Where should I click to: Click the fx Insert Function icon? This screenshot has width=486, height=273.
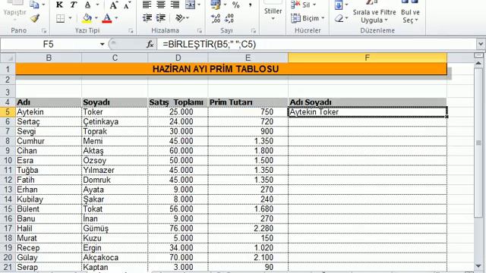point(150,44)
